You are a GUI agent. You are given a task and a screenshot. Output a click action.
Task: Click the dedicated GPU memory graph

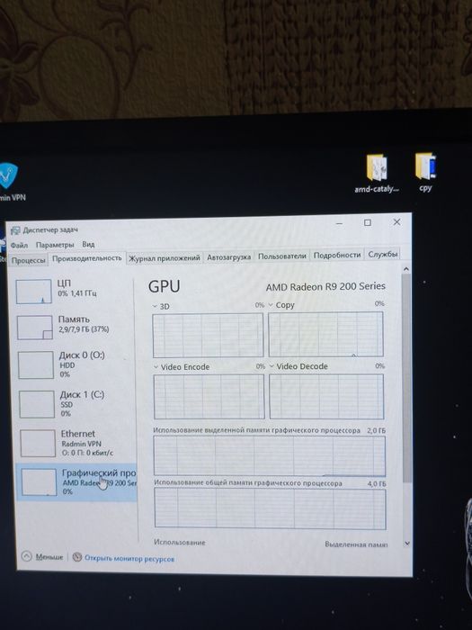(x=270, y=455)
